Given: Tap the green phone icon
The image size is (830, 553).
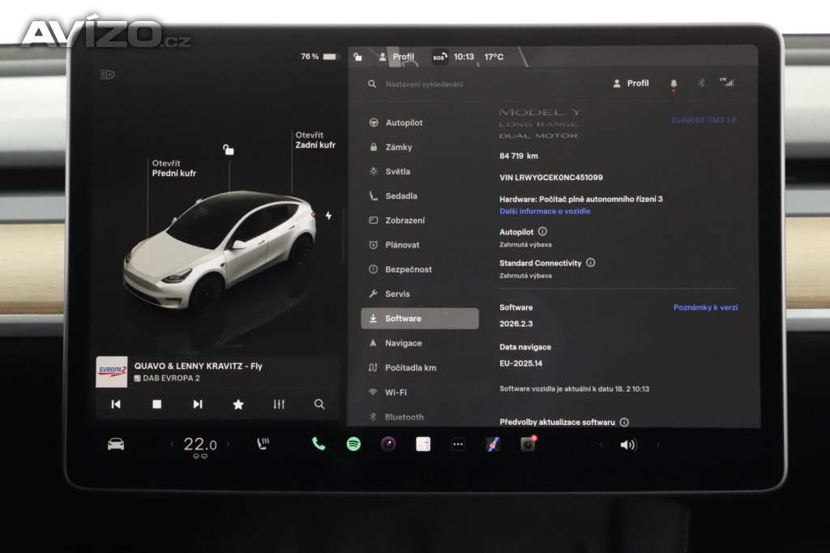Looking at the screenshot, I should coord(319,444).
